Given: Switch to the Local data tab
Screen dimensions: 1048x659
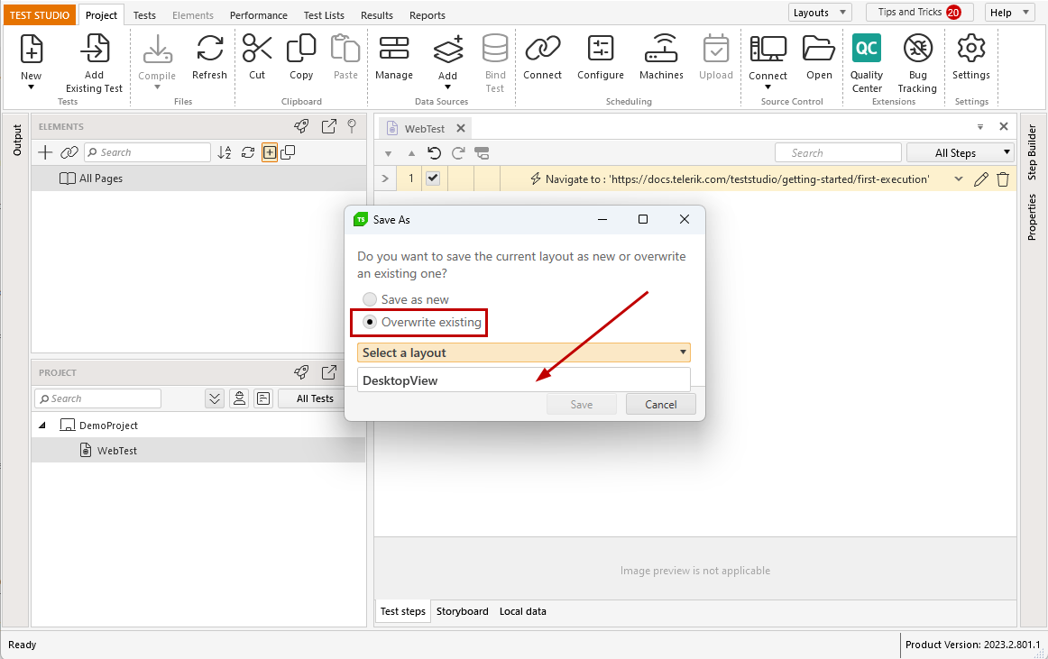Looking at the screenshot, I should [523, 611].
